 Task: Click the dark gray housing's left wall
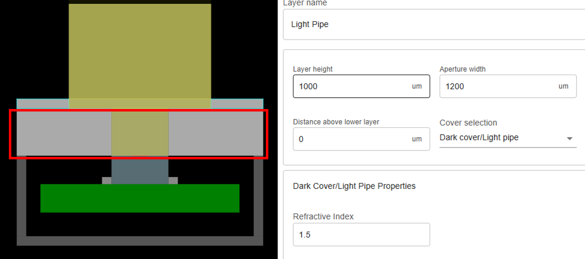click(21, 197)
